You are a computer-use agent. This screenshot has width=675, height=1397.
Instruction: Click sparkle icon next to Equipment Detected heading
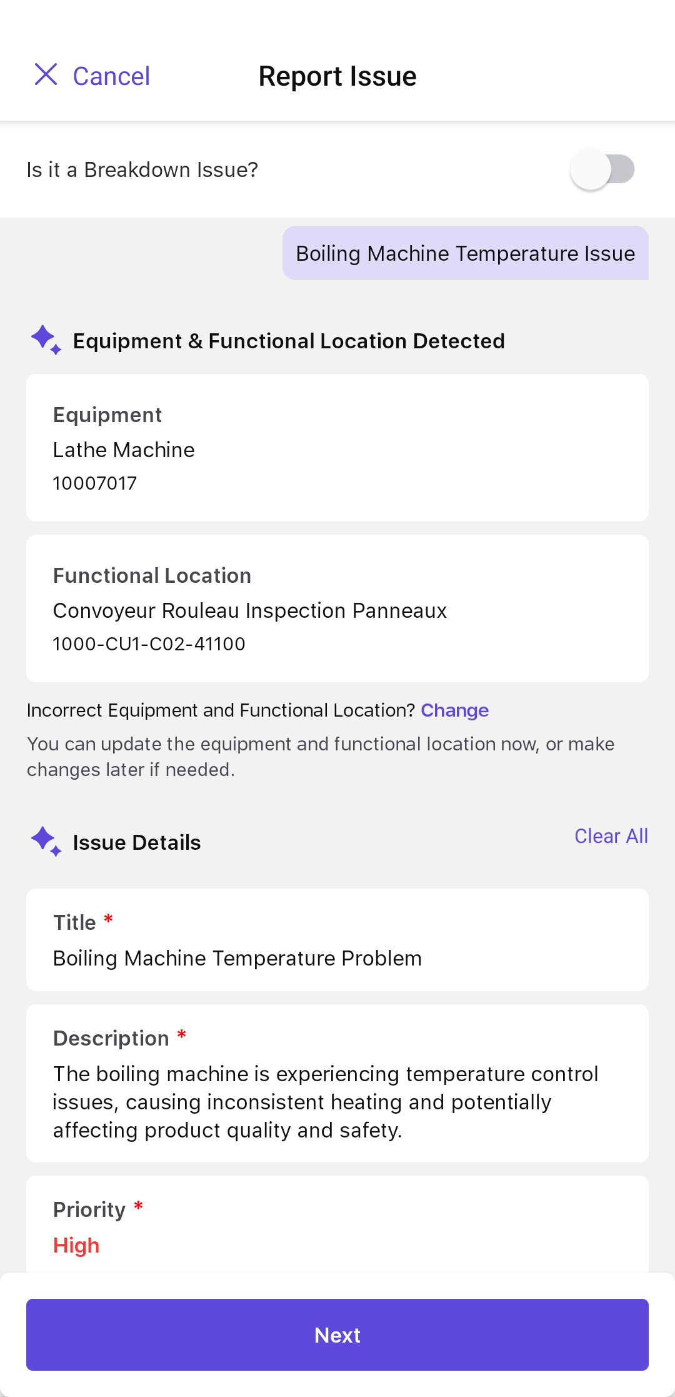[46, 340]
